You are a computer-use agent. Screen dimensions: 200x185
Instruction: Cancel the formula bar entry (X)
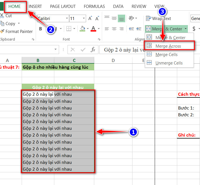[x=73, y=50]
